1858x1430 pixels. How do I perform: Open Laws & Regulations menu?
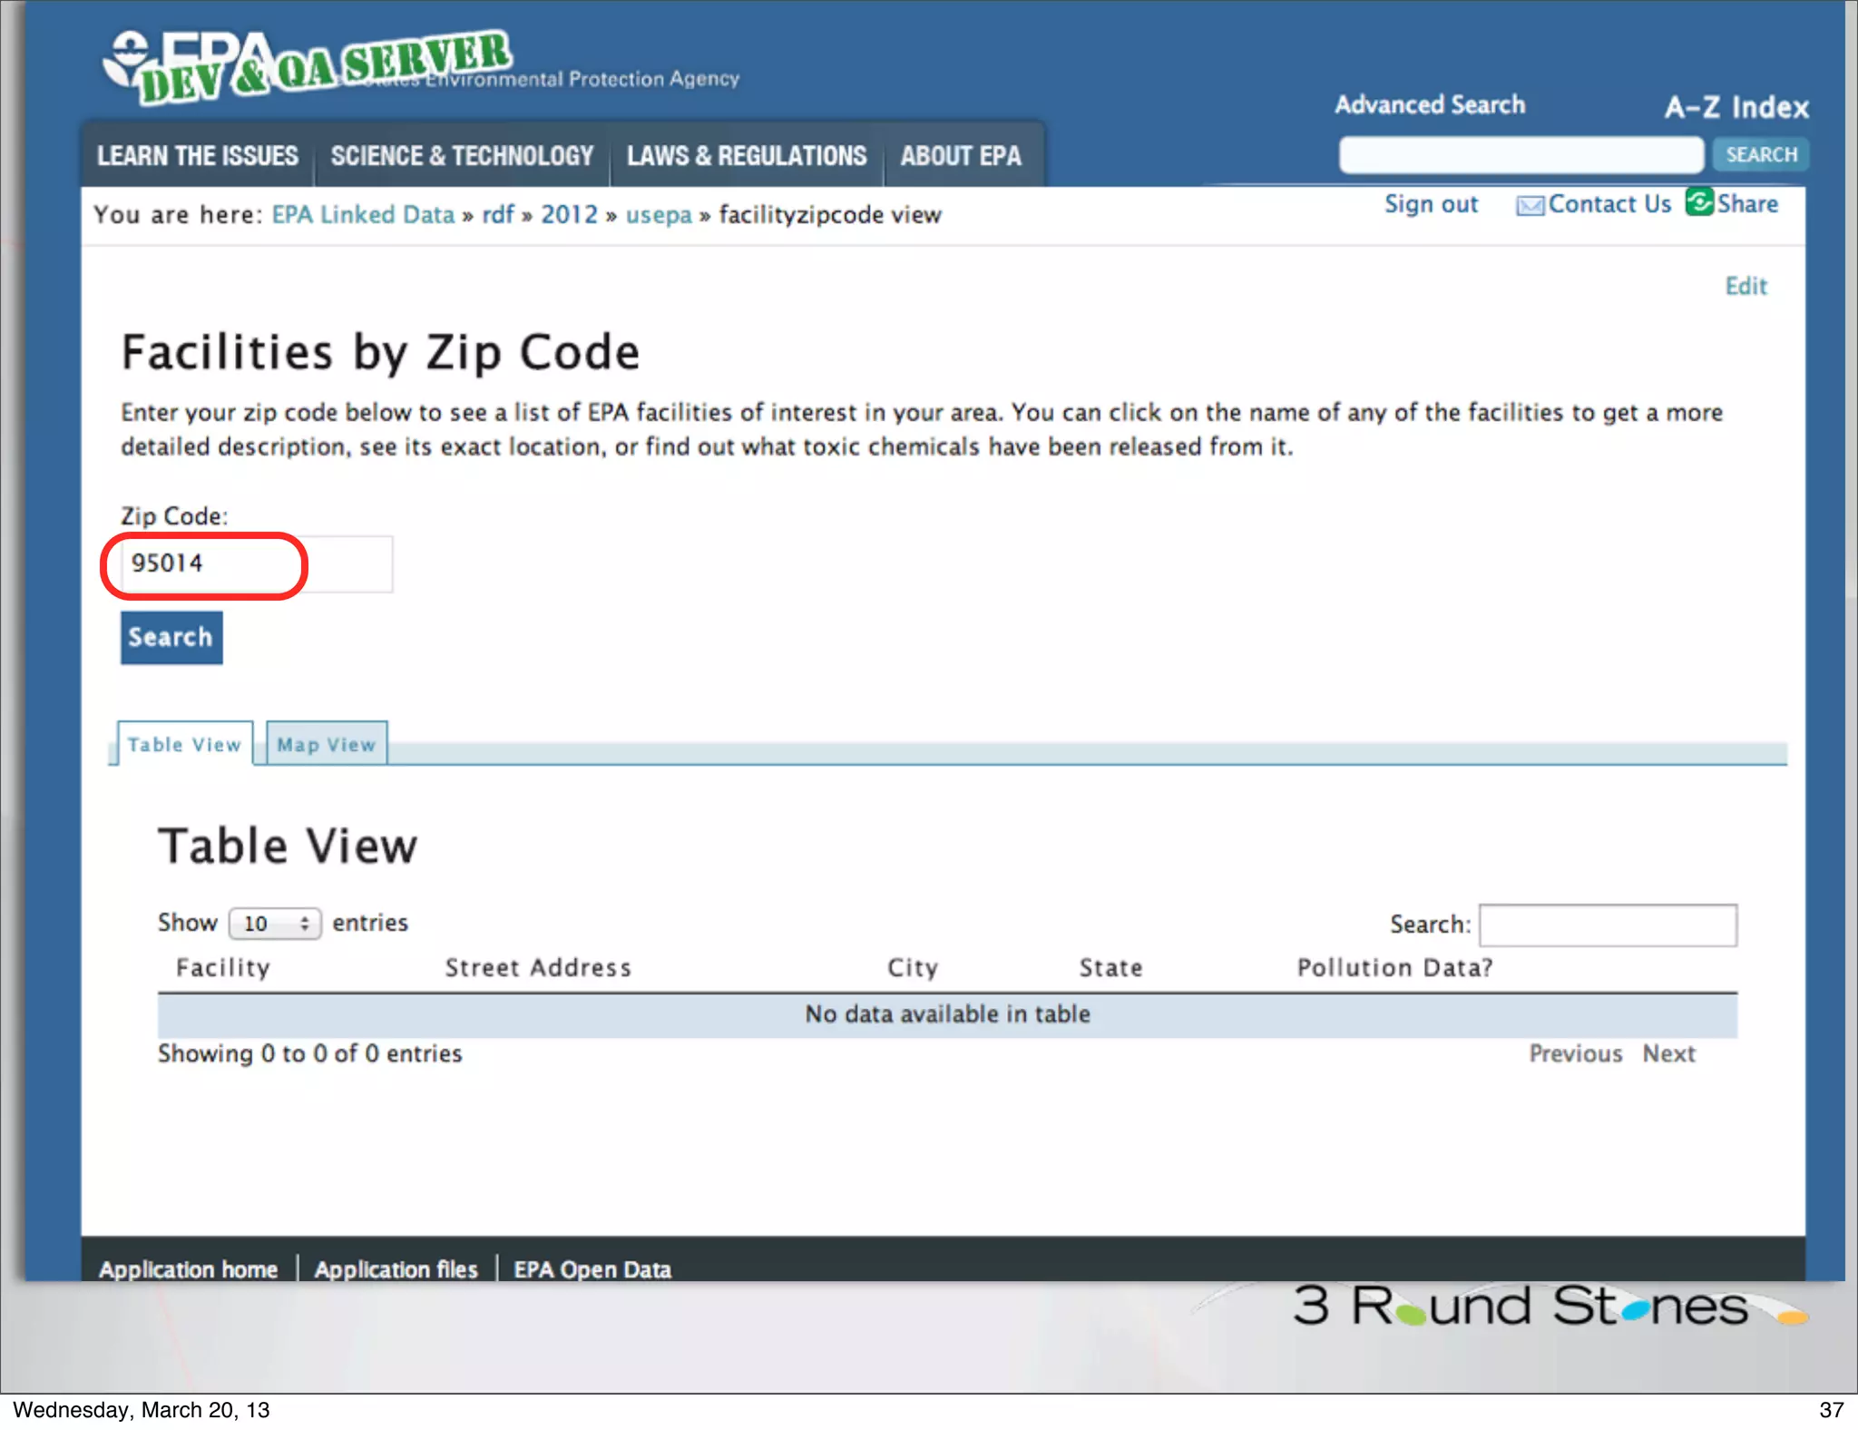(x=747, y=156)
